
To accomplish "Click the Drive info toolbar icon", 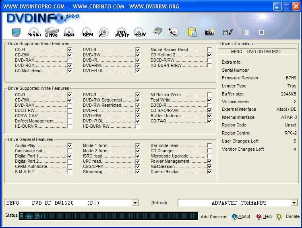I will 51,32.
